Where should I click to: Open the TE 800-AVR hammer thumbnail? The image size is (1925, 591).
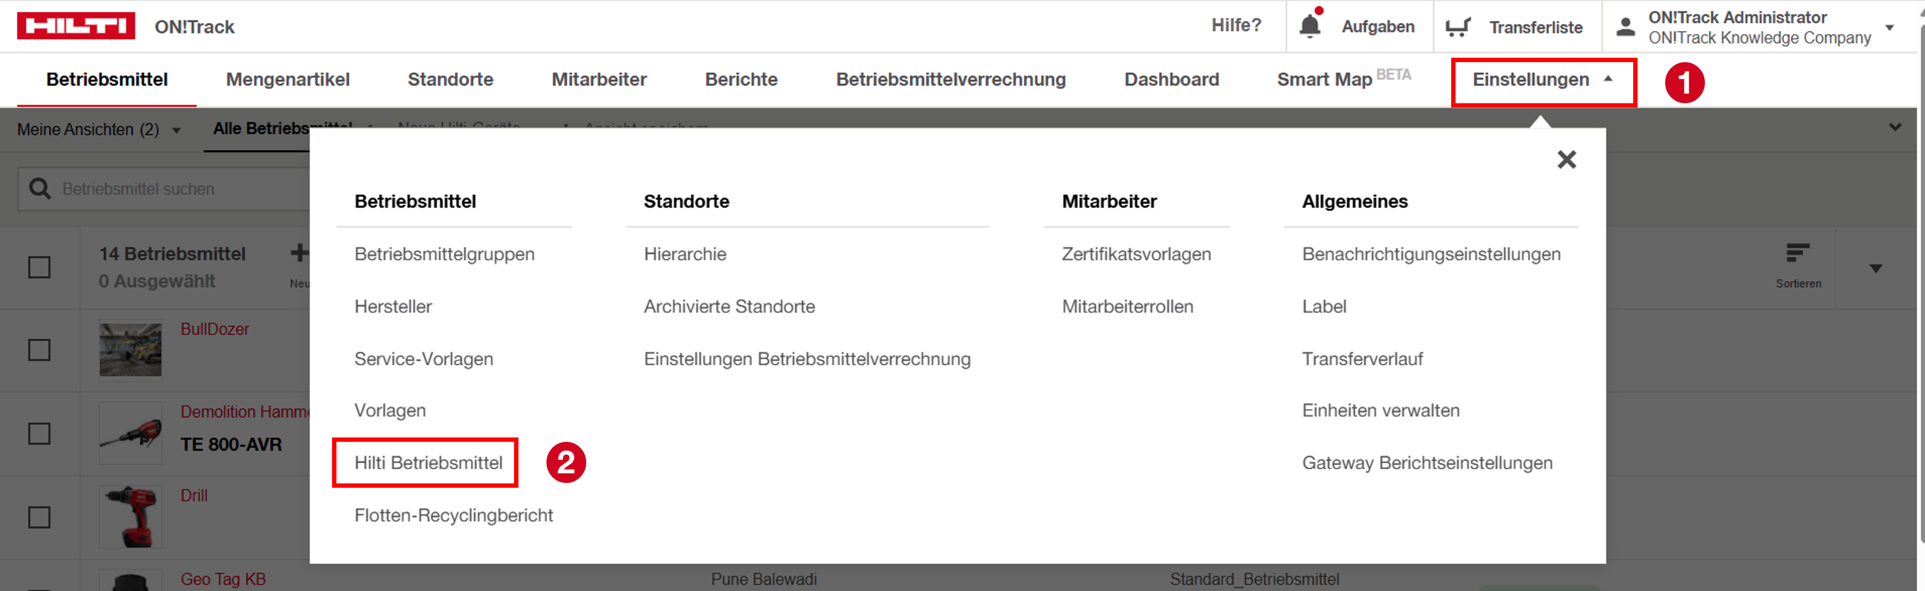pyautogui.click(x=131, y=434)
